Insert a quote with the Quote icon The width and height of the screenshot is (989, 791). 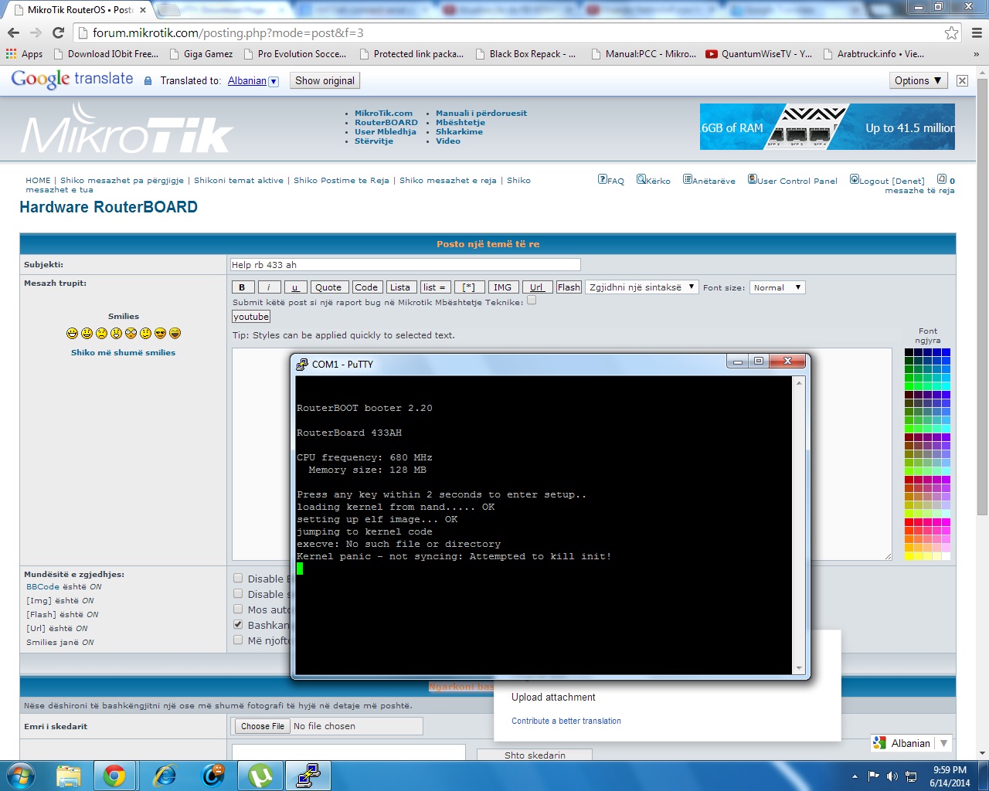click(x=329, y=287)
